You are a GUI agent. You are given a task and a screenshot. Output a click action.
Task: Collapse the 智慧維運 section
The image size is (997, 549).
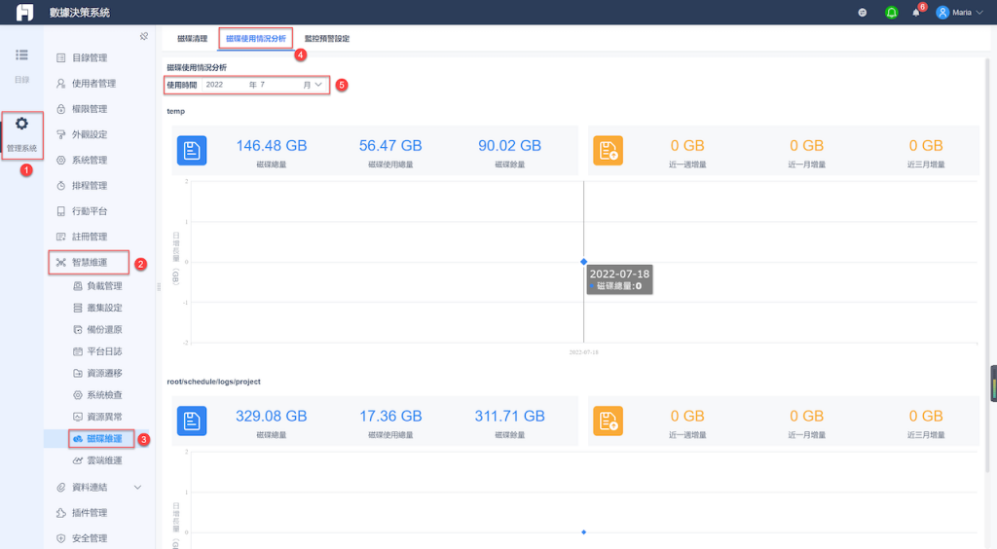coord(89,263)
